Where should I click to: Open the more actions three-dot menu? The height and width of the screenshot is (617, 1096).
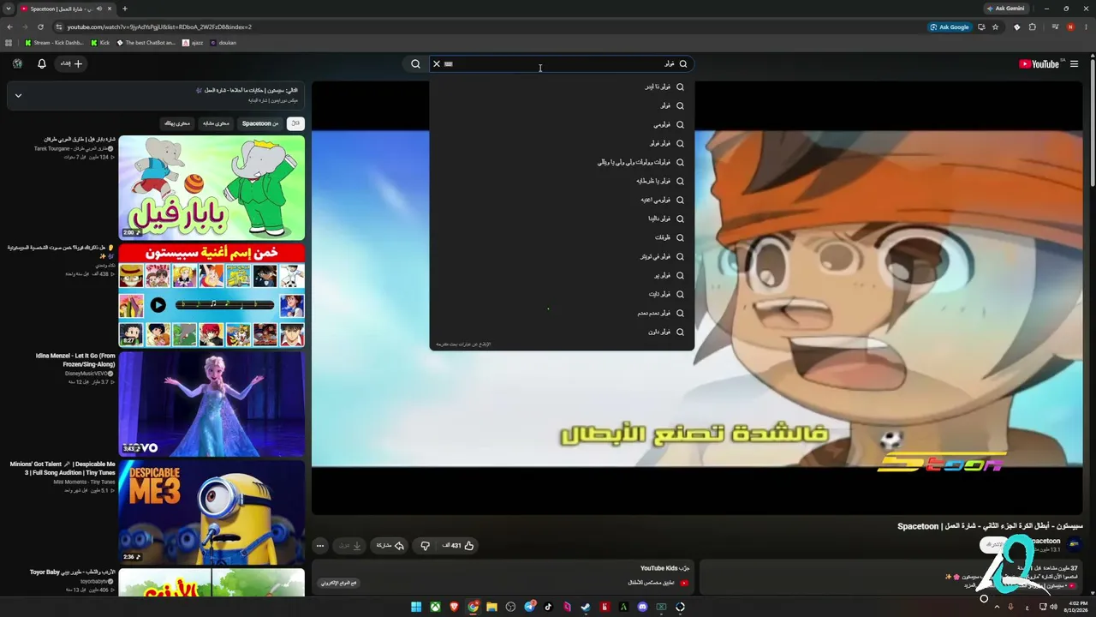coord(320,546)
